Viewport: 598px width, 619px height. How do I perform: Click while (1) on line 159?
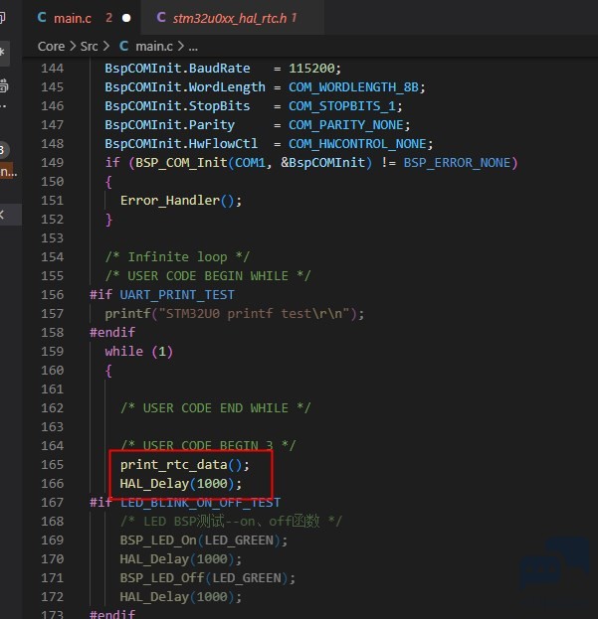coord(138,352)
